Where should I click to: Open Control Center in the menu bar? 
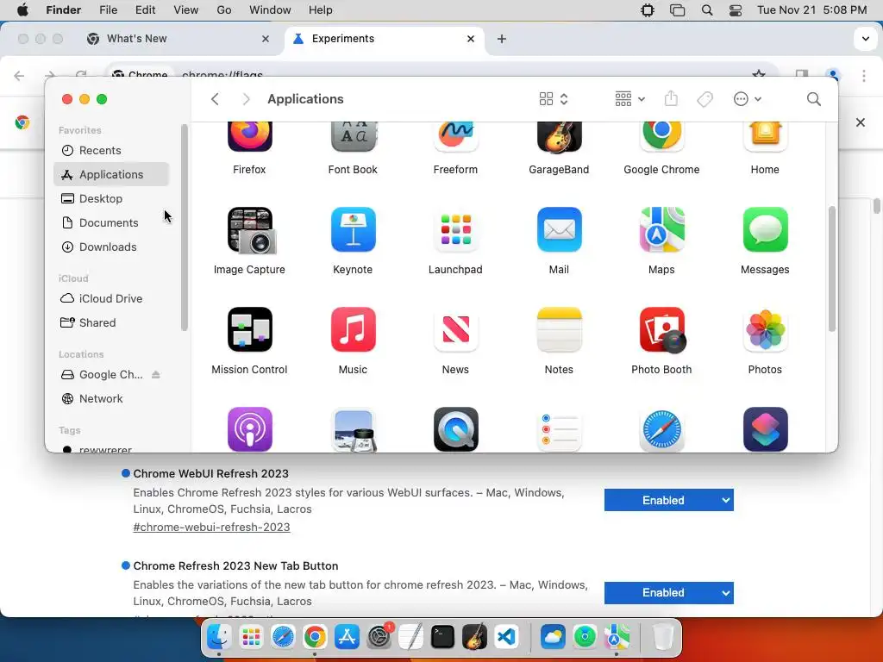click(735, 10)
